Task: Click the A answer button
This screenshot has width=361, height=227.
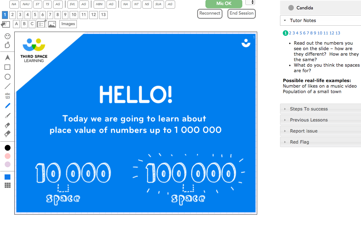Action: click(17, 24)
